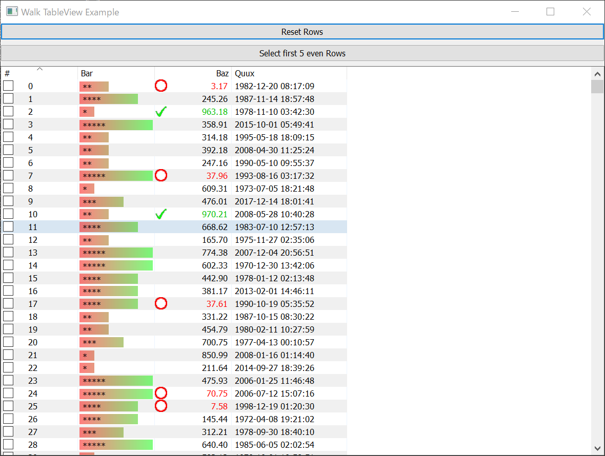
Task: Check the checkbox for row 14
Action: 8,265
